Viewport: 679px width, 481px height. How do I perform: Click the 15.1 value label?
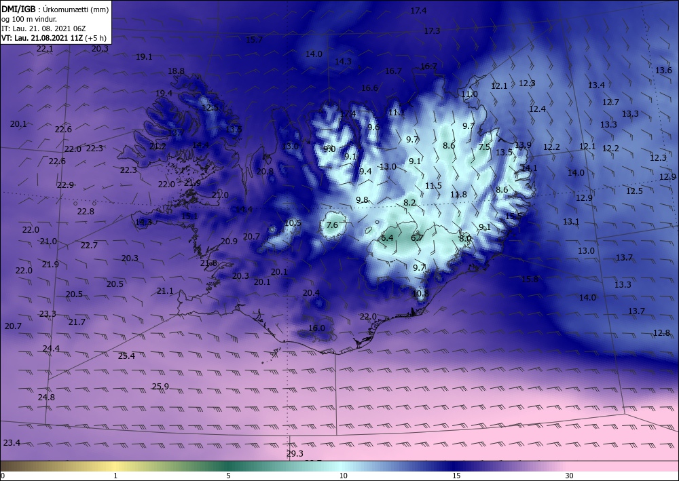pyautogui.click(x=189, y=216)
